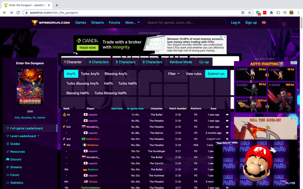Open player HollowGun's profile
The width and height of the screenshot is (303, 189).
point(93,139)
